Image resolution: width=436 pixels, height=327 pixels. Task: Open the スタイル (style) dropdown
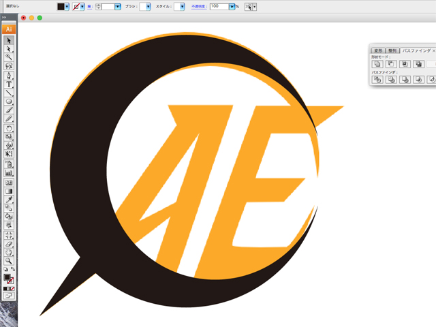(182, 7)
